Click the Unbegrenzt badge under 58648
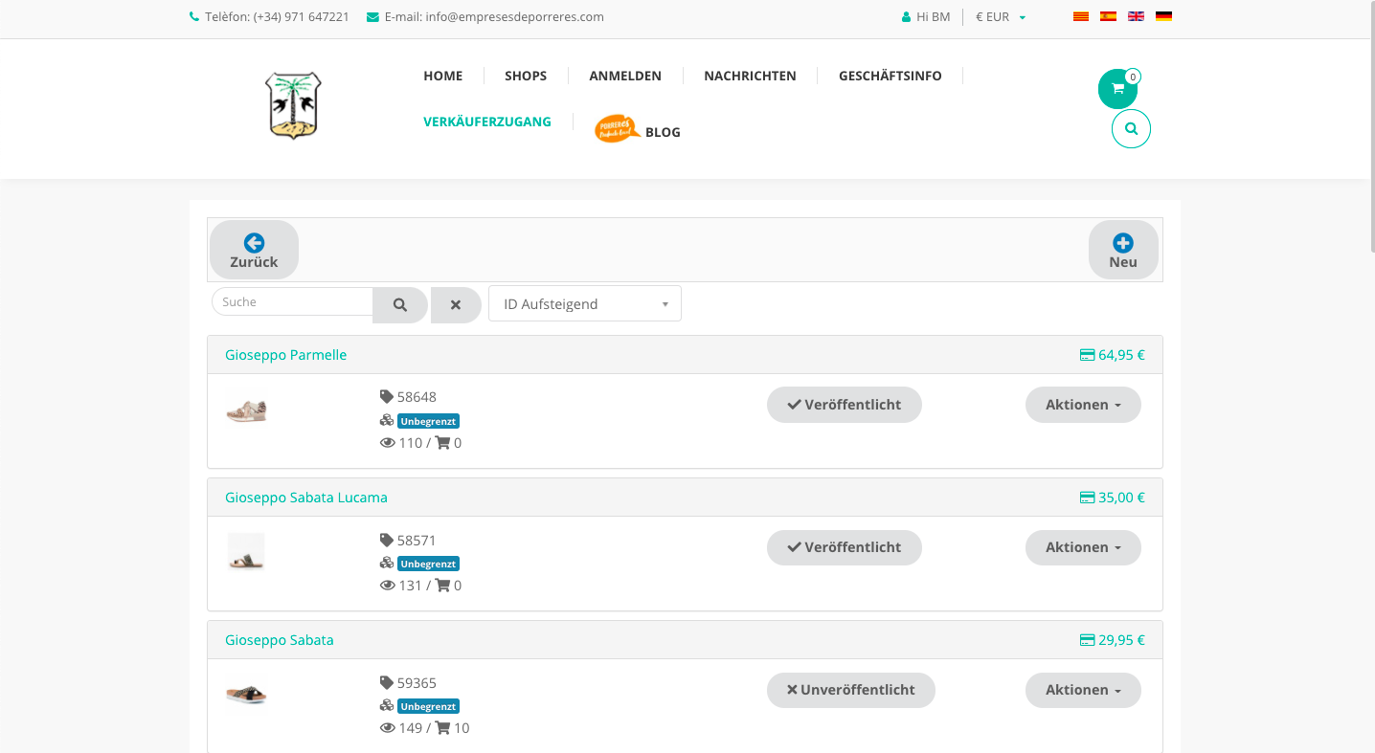1375x753 pixels. click(x=429, y=421)
